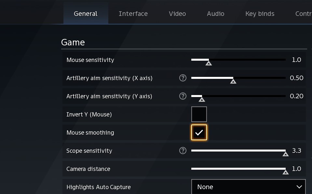The image size is (312, 194).
Task: Click the Artillery X axis slider track
Action: pos(238,78)
